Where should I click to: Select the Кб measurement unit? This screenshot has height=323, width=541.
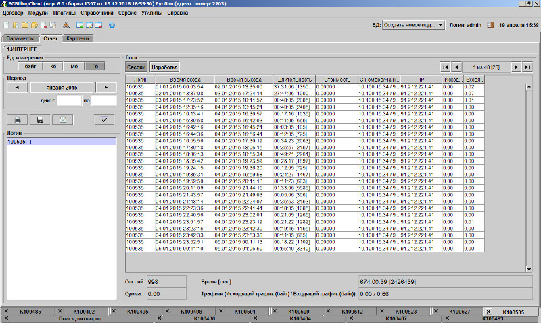coord(52,66)
